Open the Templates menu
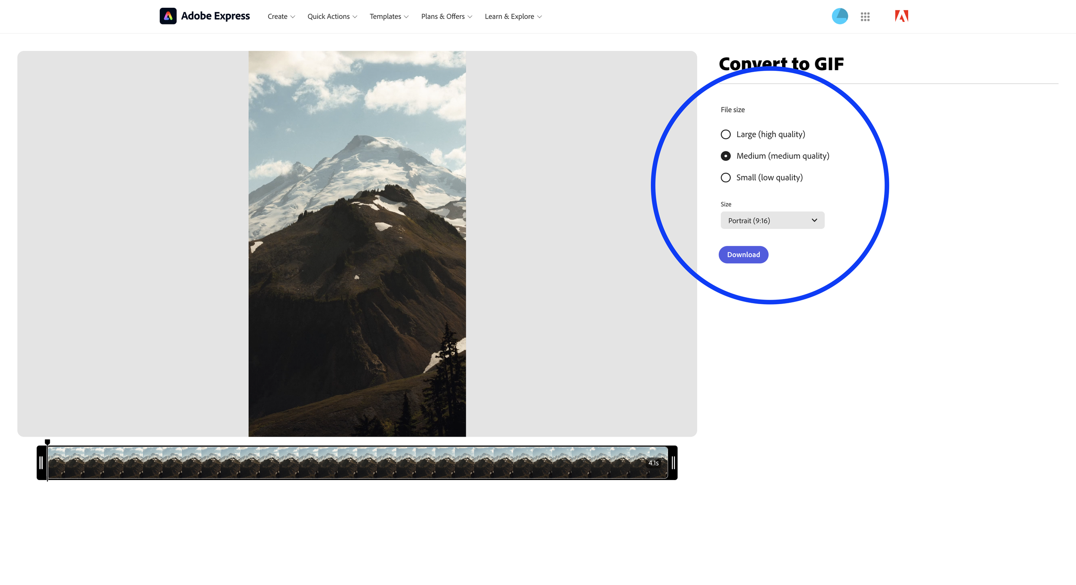The width and height of the screenshot is (1076, 585). [389, 16]
